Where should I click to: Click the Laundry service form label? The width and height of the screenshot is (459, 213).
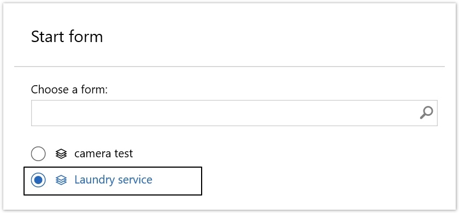tap(113, 180)
